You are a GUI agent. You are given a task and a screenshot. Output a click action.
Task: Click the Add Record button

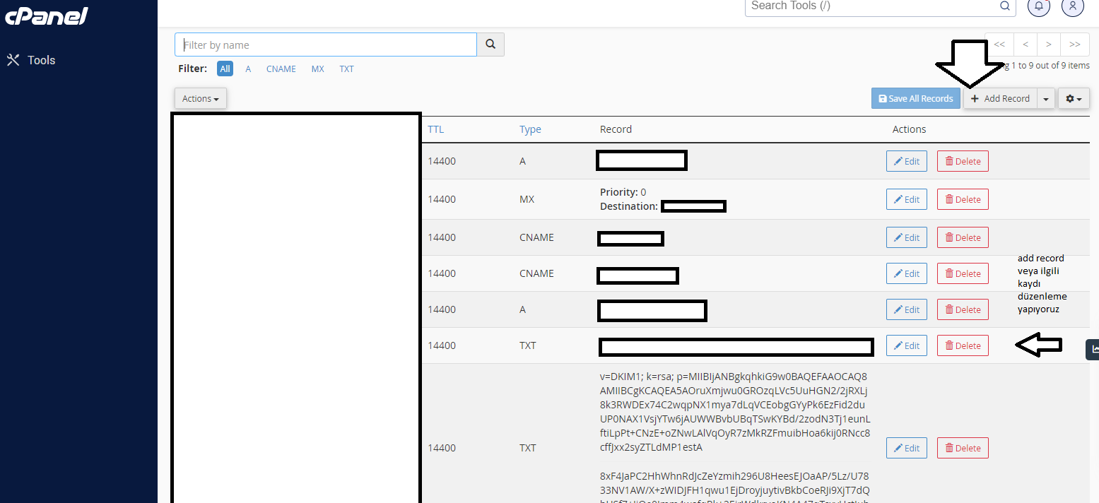1000,99
